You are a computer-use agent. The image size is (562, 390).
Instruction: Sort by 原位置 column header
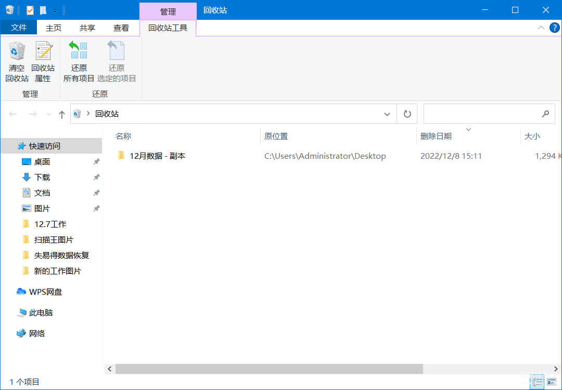click(x=276, y=136)
